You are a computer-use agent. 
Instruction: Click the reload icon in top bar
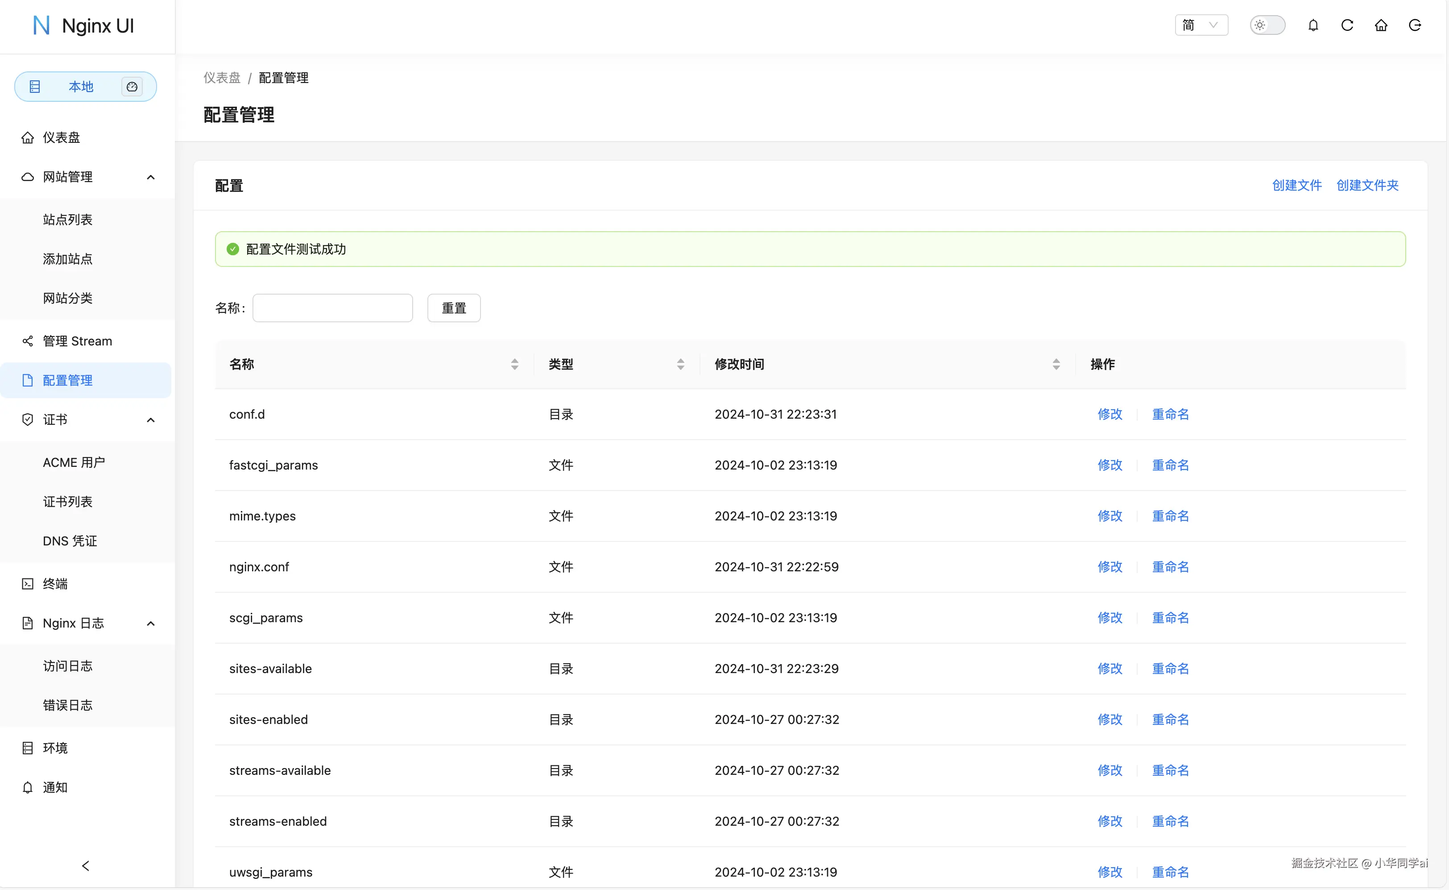pos(1347,25)
